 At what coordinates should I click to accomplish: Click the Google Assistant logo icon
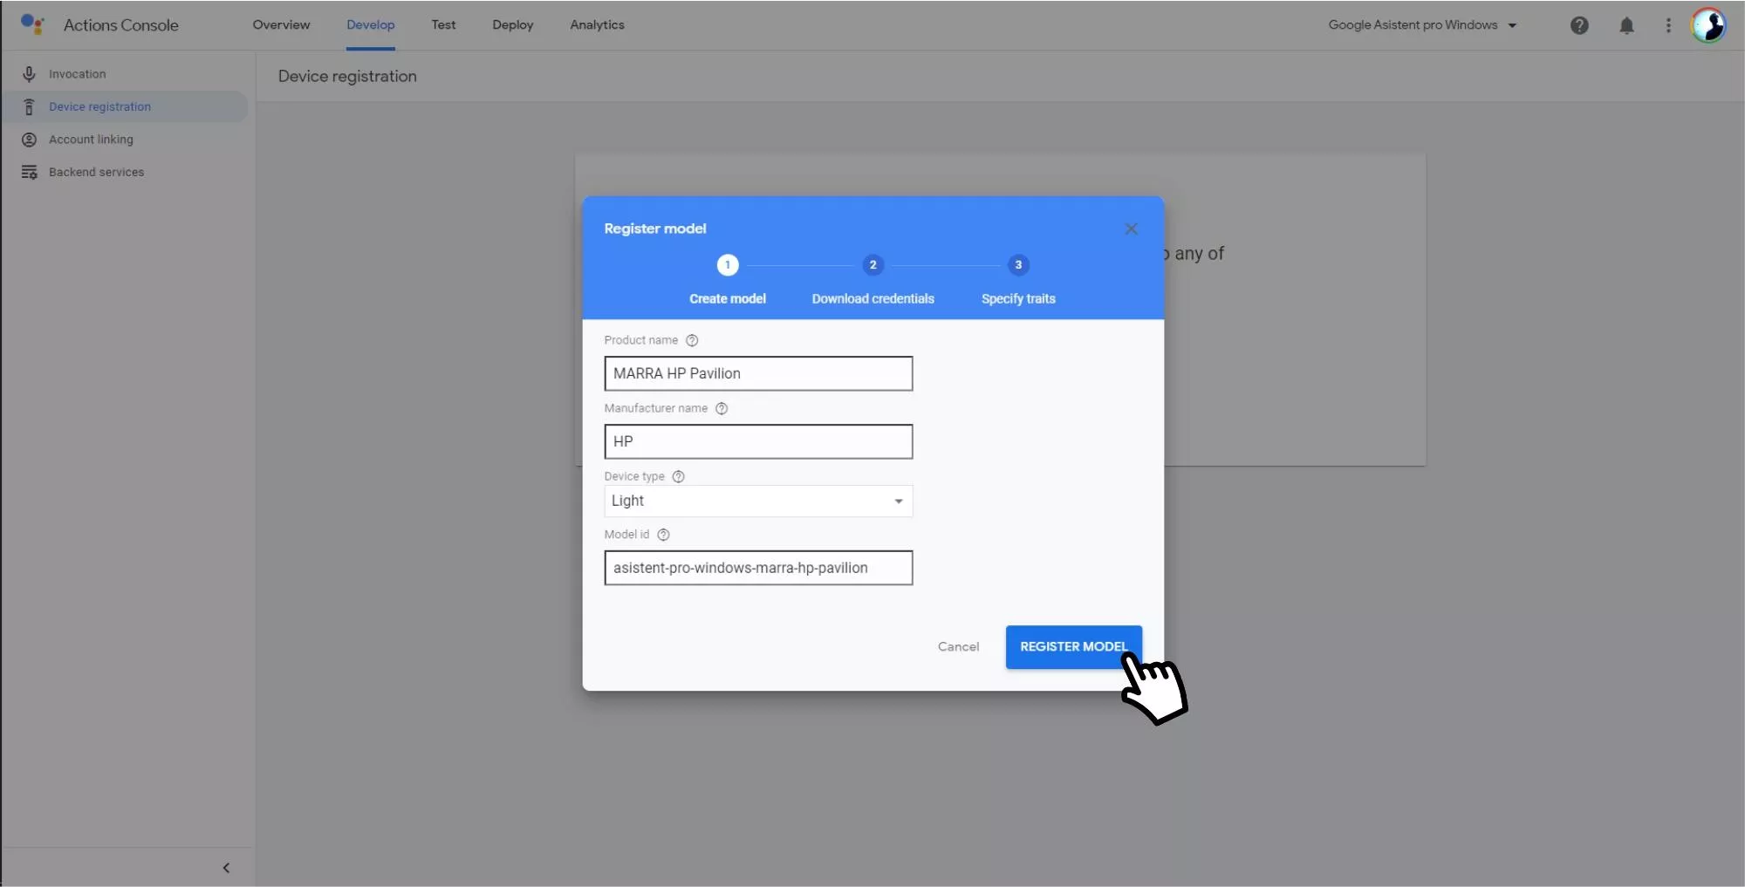(x=32, y=24)
